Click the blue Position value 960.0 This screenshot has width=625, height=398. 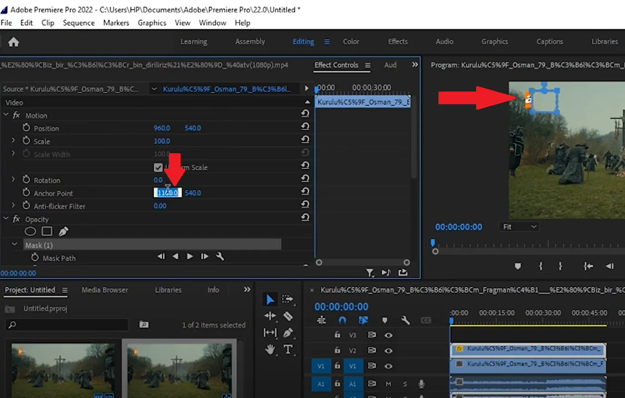coord(162,128)
